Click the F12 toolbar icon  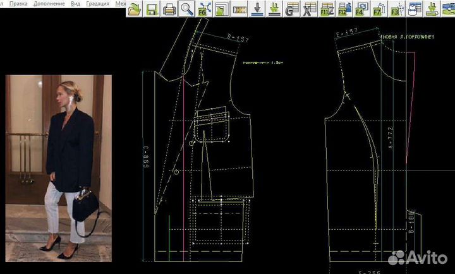(344, 9)
